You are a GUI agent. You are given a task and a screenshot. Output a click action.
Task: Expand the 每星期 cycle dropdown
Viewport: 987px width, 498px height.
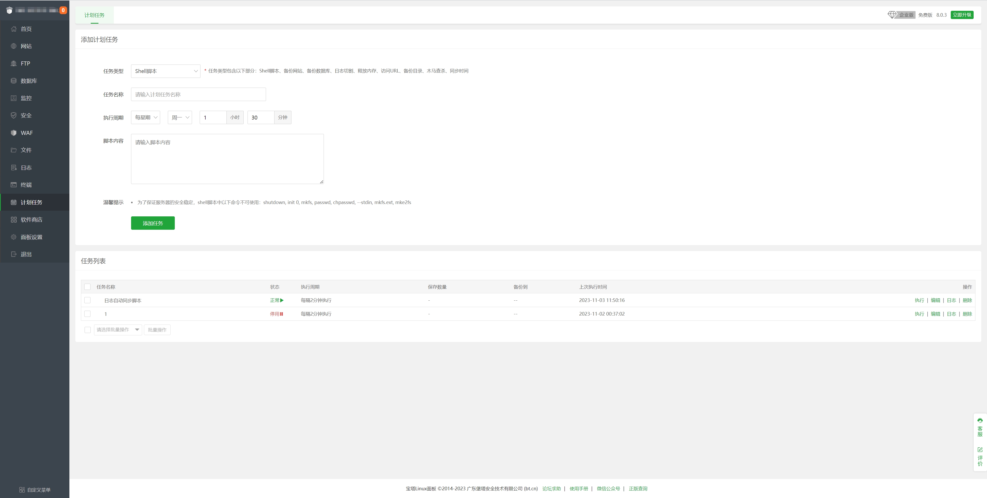click(145, 118)
